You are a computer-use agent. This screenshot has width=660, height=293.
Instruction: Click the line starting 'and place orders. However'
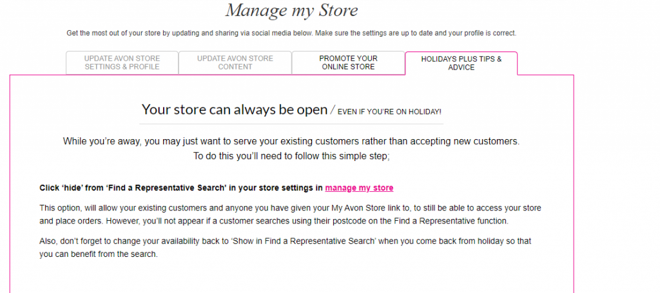pos(274,221)
